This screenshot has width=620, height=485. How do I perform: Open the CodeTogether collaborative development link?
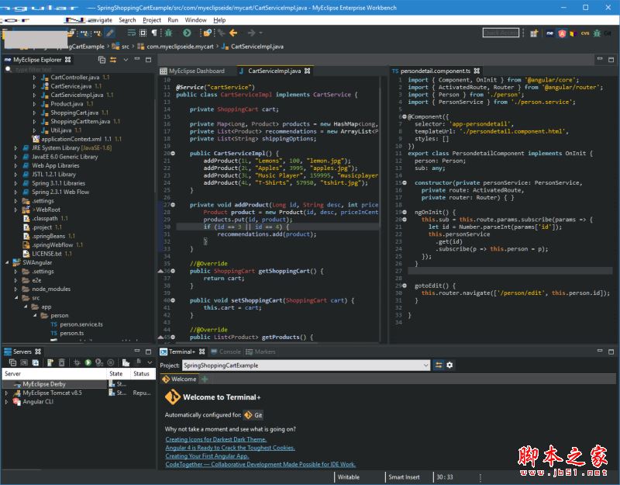pos(260,464)
